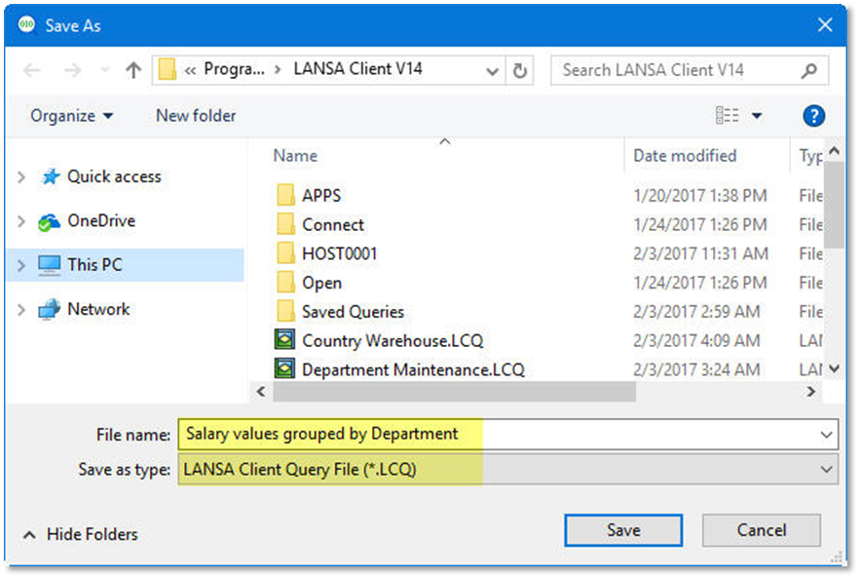Expand the OneDrive tree node
Screen dimensions: 859x578
pos(21,221)
